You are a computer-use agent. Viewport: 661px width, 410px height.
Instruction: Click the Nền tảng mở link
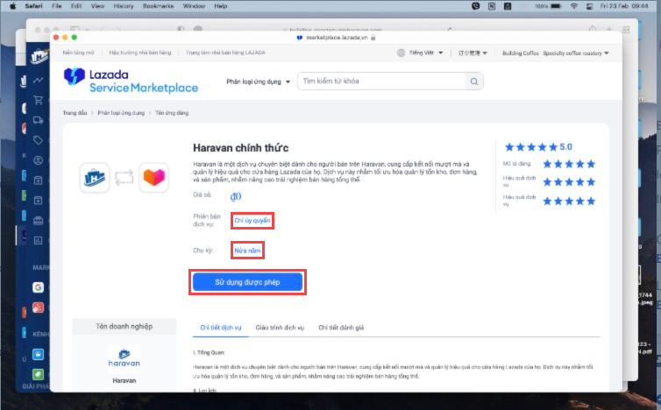pos(78,53)
